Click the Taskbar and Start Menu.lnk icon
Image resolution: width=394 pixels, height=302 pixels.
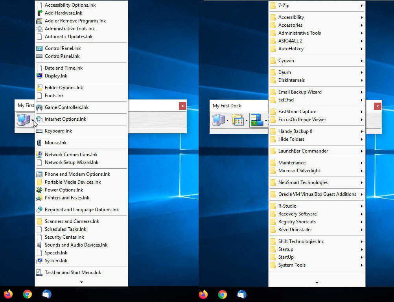(39, 273)
